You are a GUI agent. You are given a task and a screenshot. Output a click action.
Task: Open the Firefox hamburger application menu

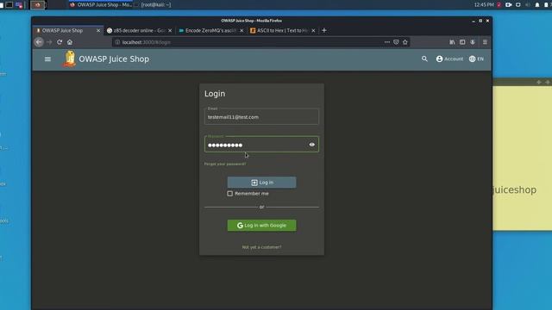point(485,42)
